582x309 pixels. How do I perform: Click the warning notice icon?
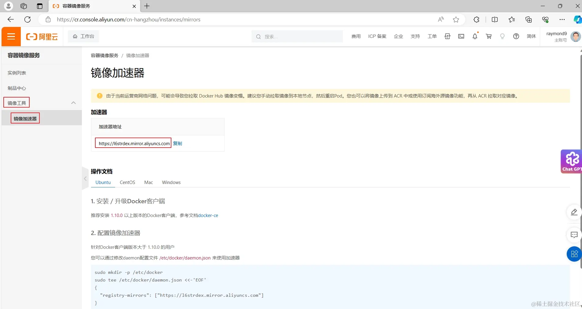click(x=100, y=96)
